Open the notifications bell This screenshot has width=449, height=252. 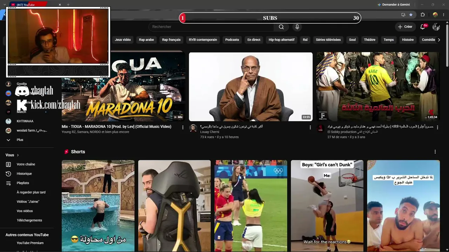tap(423, 27)
